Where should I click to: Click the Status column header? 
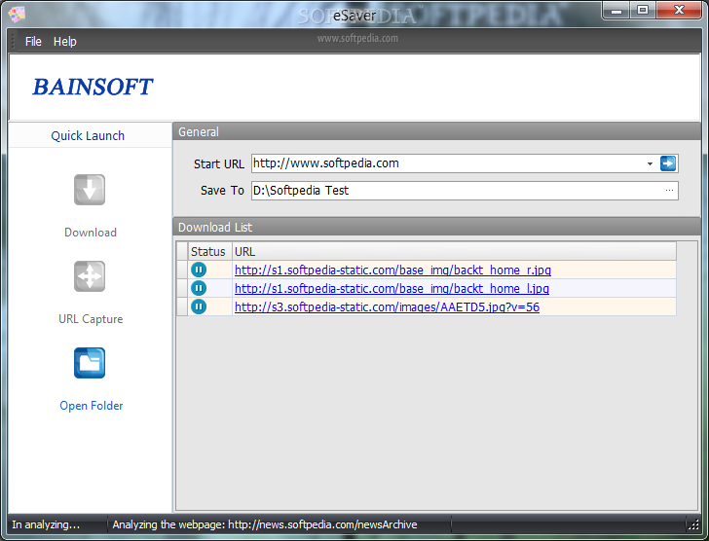coord(210,251)
